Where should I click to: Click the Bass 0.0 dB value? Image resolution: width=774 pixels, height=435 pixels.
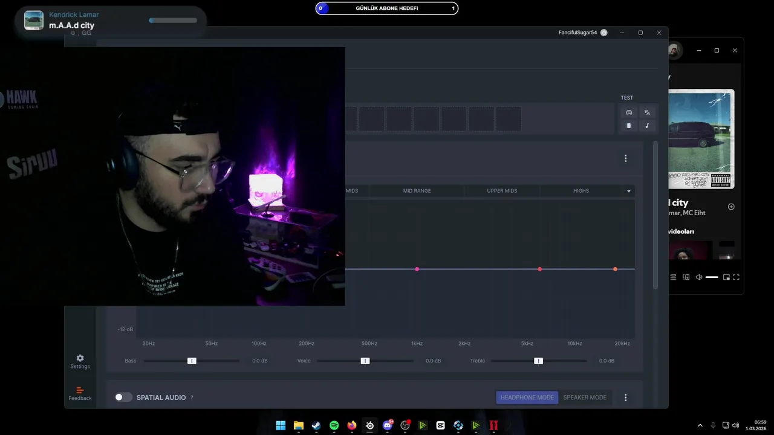[x=259, y=361]
